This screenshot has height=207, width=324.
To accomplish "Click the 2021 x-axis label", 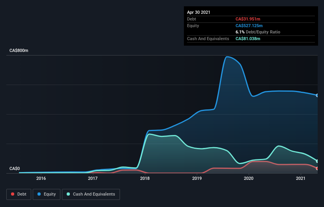I will 301,178.
